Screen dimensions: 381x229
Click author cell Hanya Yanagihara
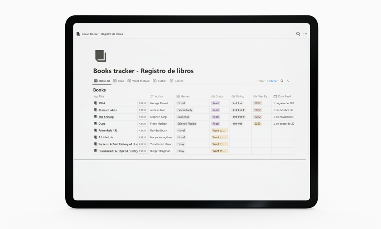(x=161, y=137)
